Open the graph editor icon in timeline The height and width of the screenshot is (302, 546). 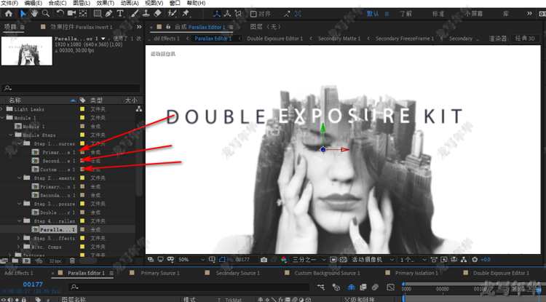click(390, 287)
